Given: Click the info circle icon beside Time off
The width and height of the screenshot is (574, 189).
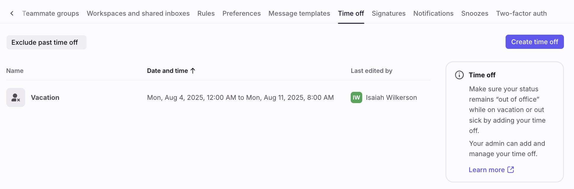Looking at the screenshot, I should [459, 75].
